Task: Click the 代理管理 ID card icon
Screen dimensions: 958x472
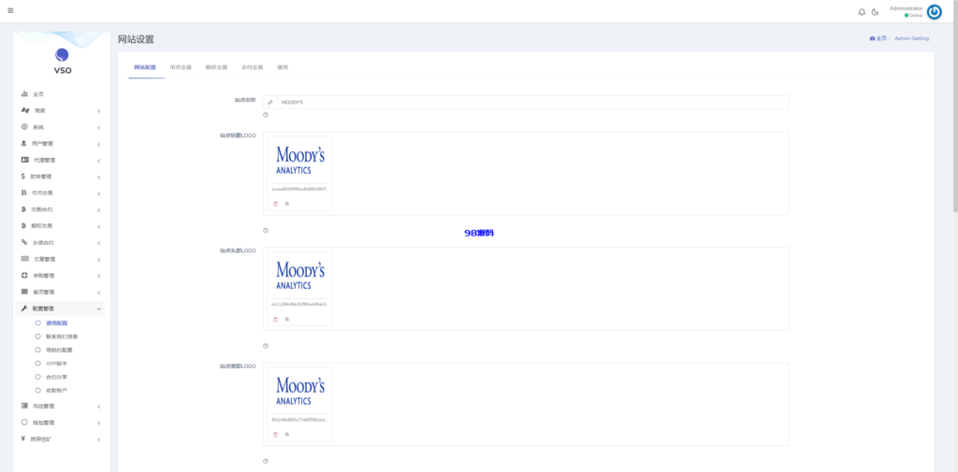Action: [x=25, y=160]
